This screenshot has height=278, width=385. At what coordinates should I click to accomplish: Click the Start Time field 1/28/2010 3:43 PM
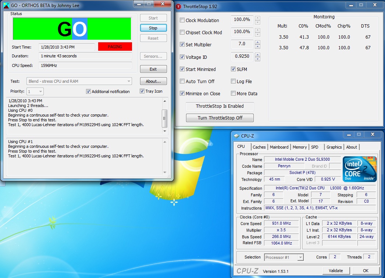(x=67, y=47)
